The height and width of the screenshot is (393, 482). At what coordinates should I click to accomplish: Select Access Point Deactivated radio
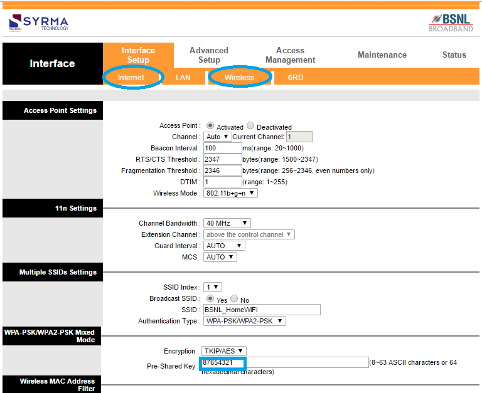pyautogui.click(x=250, y=125)
